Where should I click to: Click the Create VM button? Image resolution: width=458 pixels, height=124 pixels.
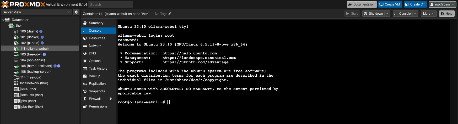(x=390, y=4)
